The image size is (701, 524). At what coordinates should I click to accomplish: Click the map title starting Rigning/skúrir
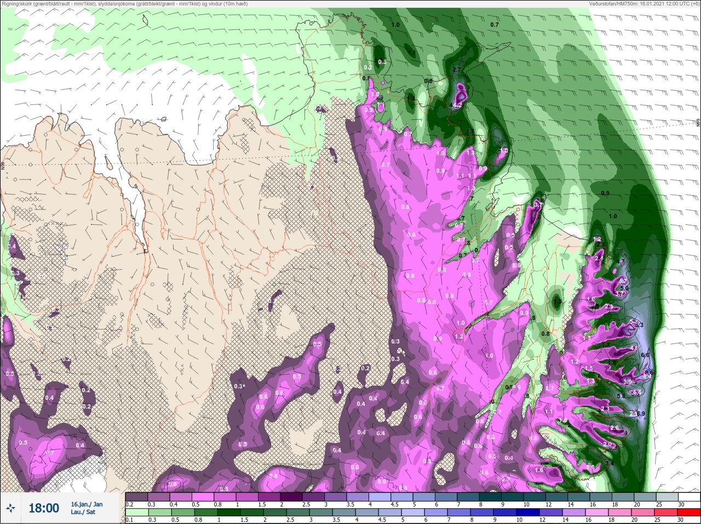point(124,4)
